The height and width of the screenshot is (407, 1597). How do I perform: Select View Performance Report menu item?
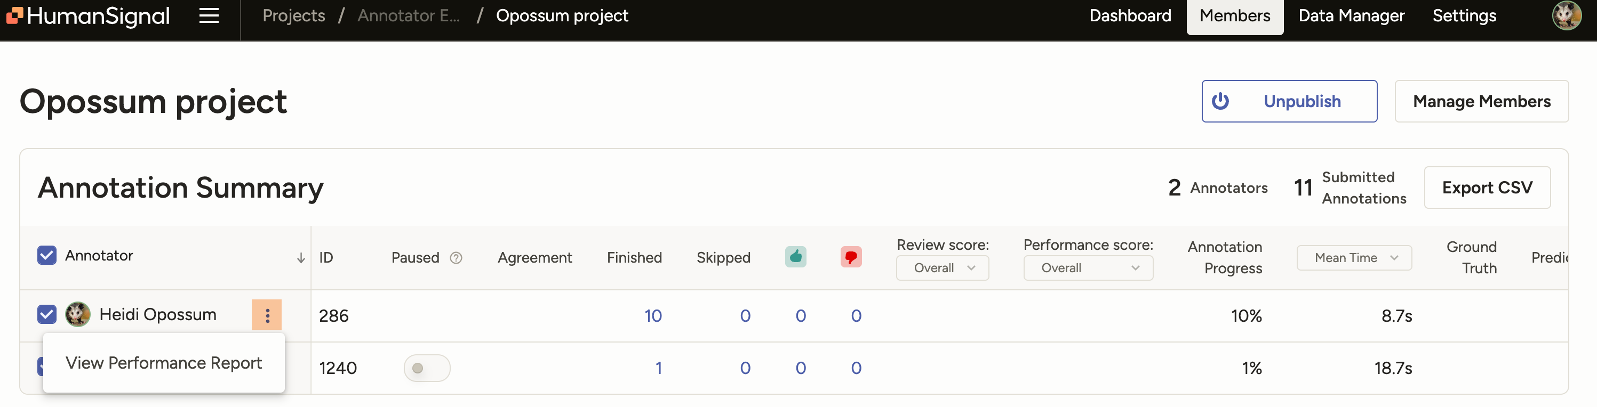click(164, 363)
